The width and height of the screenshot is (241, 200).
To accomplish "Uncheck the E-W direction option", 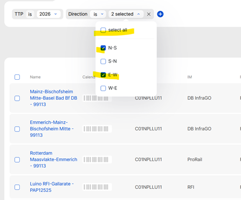I will [x=103, y=74].
